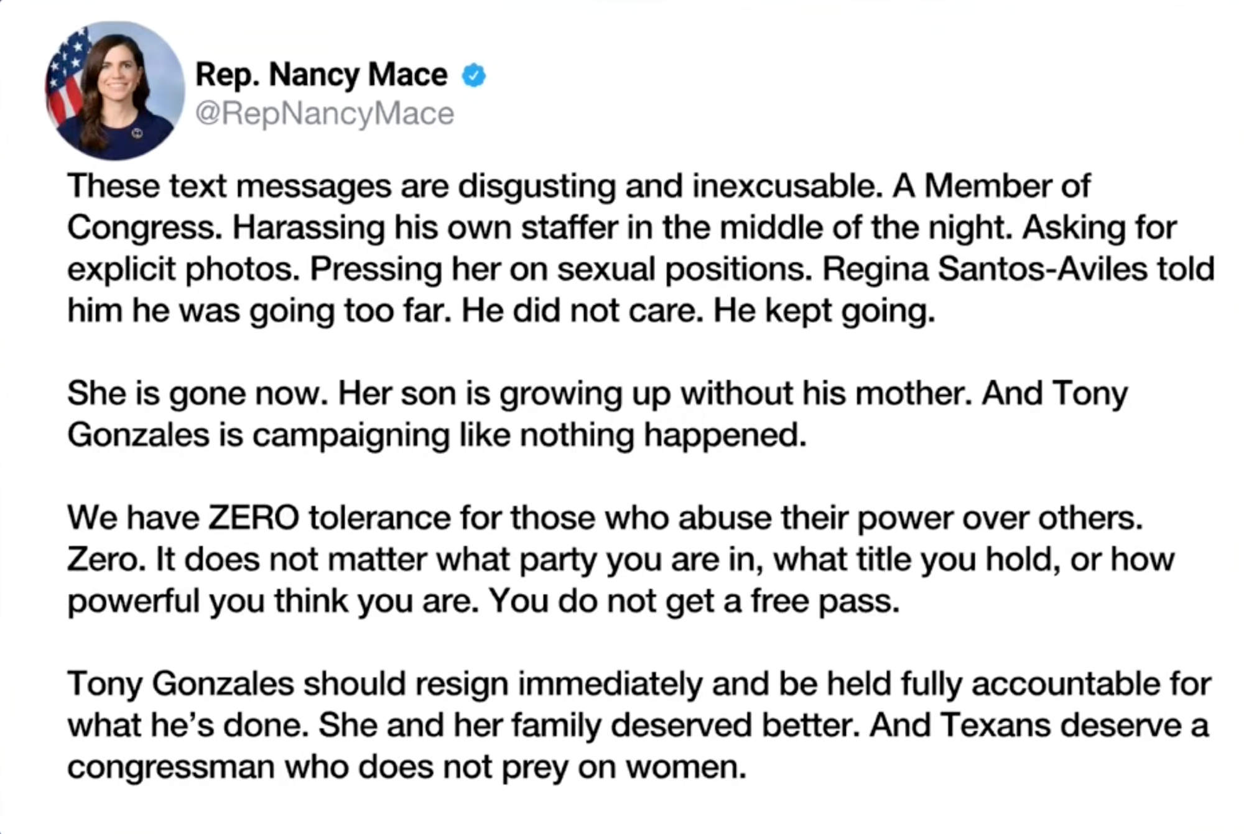Open the circular profile photo avatar
This screenshot has height=834, width=1244.
[x=114, y=91]
